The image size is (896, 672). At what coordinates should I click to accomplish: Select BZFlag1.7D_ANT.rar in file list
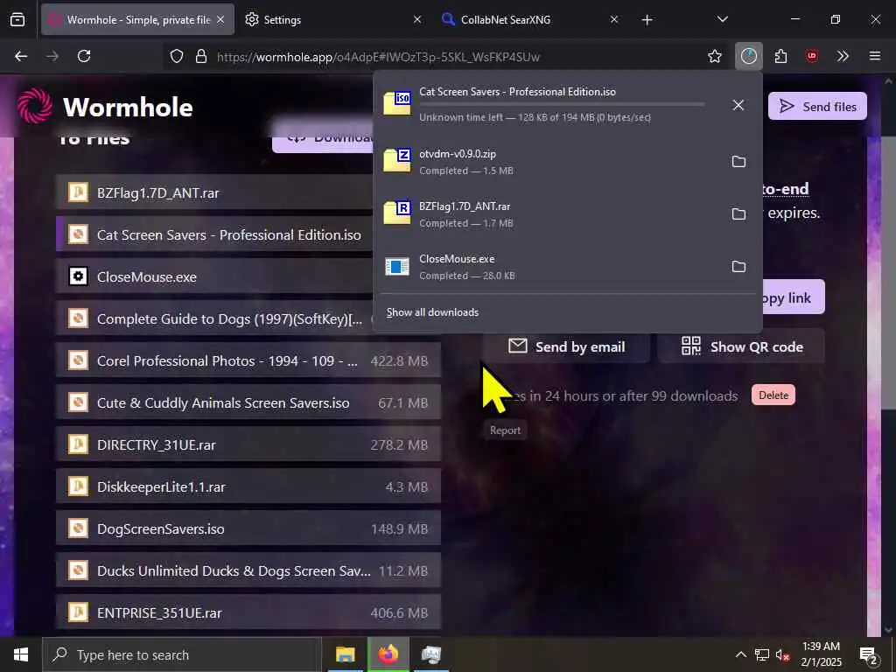(x=215, y=192)
